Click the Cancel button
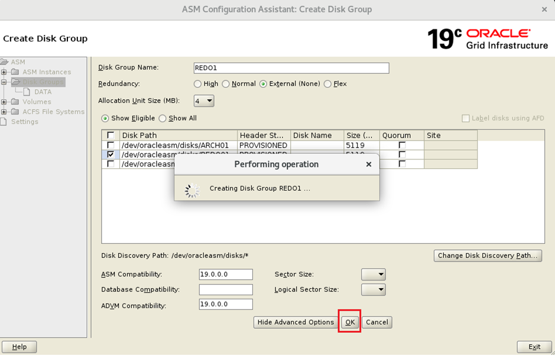 tap(377, 322)
